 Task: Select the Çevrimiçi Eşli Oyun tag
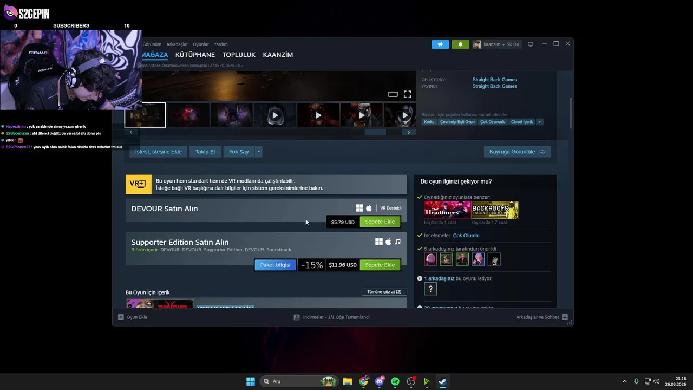[457, 122]
